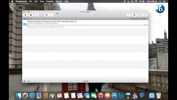This screenshot has height=100, width=177.
Task: Click the Open Torrent folder toolbar icon
Action: 31,15
